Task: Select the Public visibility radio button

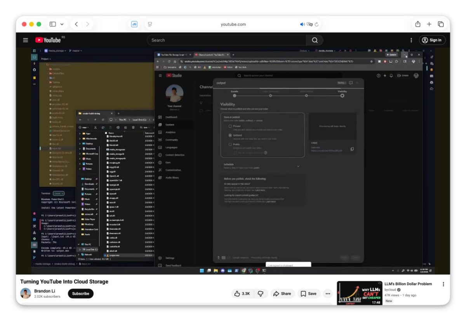Action: tap(230, 144)
